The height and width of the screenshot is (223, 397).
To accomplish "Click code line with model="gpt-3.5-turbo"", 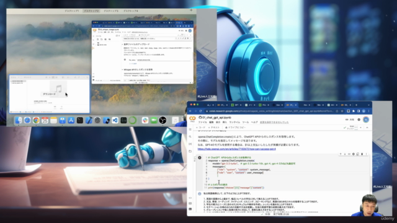I will click(x=254, y=164).
